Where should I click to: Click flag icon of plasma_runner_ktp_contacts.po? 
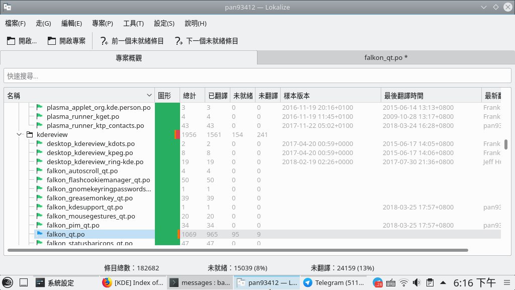tap(40, 125)
